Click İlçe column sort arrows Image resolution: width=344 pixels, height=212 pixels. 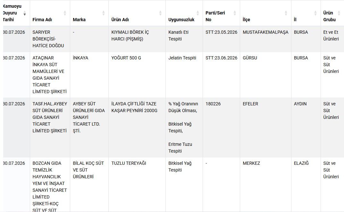[286, 13]
